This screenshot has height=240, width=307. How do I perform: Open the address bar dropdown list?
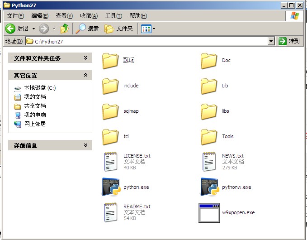tap(271, 41)
